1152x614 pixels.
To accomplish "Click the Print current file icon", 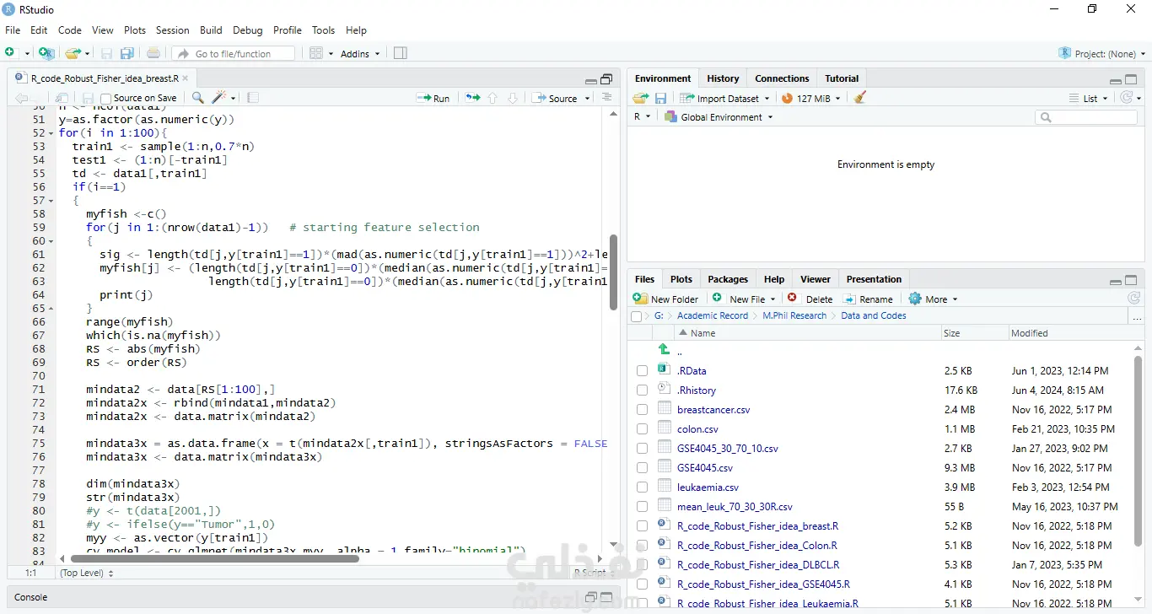I will tap(153, 53).
